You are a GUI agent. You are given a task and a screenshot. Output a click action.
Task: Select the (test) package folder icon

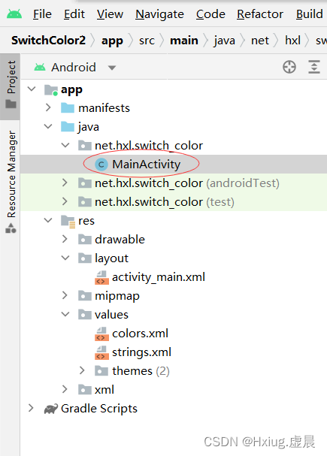coord(85,201)
